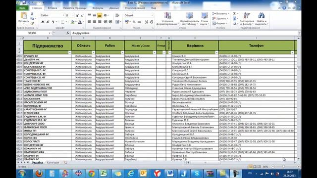Switch to Формулы ribbon tab
Image resolution: width=317 pixels, height=178 pixels.
tap(98, 8)
